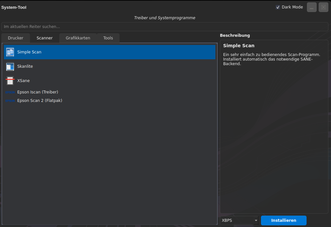The height and width of the screenshot is (227, 331).
Task: Minimize the System-Tool window
Action: click(x=312, y=7)
